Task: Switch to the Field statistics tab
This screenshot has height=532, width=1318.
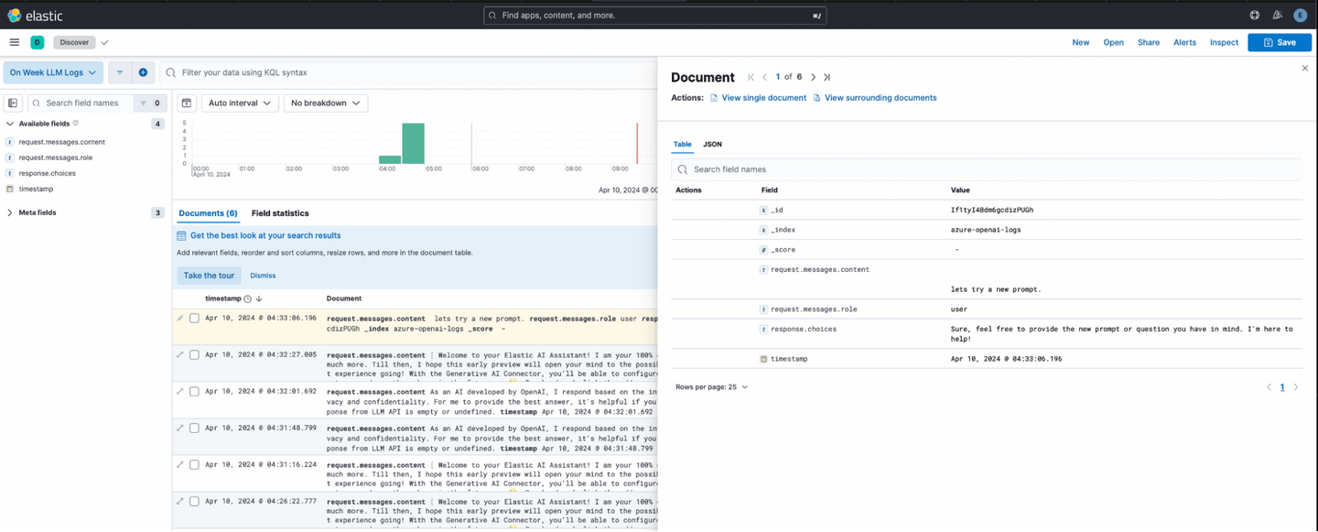Action: [280, 213]
